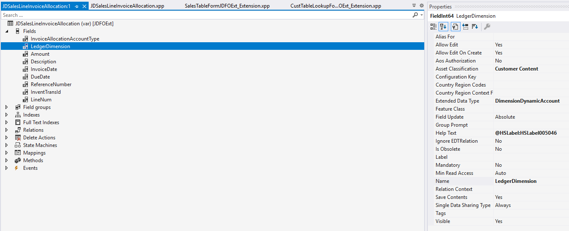Open the tab overflow dropdown list
The width and height of the screenshot is (569, 231).
[414, 6]
